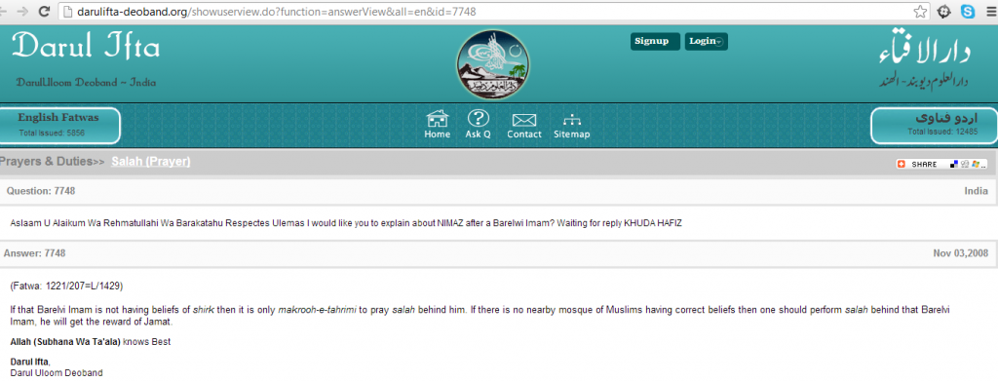Viewport: 998px width, 382px height.
Task: Click the orange plus Share icon
Action: (x=902, y=165)
